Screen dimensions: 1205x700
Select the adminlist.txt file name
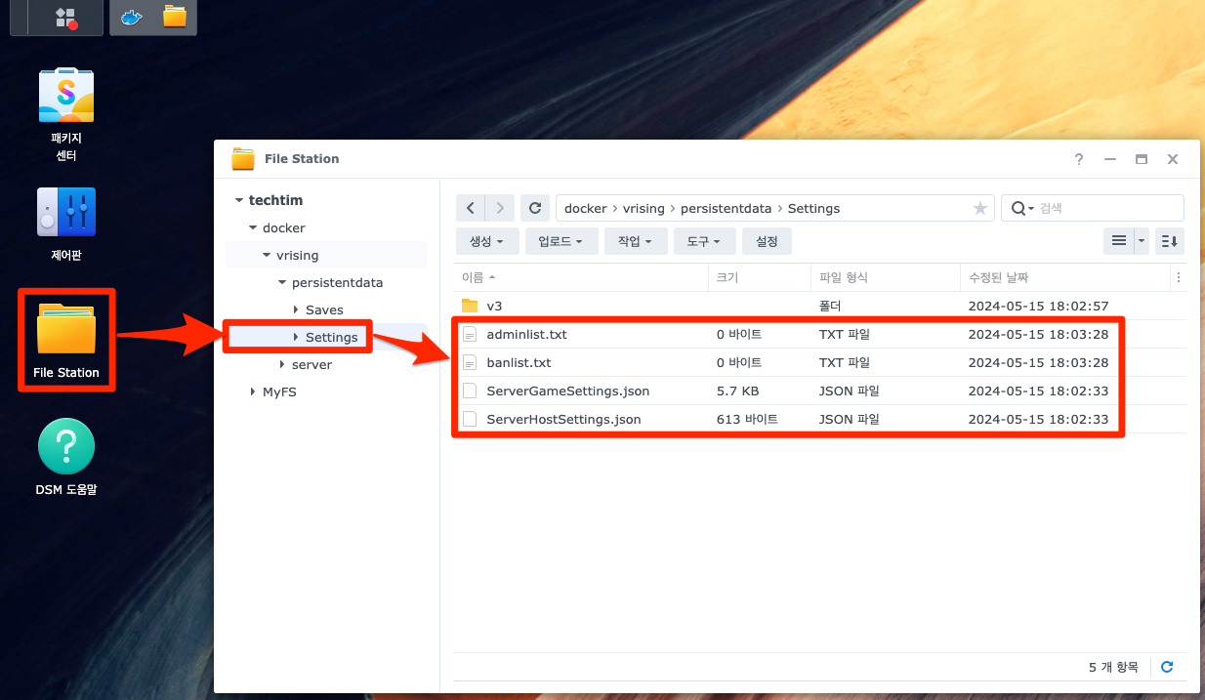tap(526, 334)
